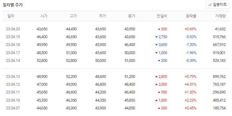This screenshot has width=232, height=116.
Task: Click the red up arrow beside 550
Action: [159, 92]
